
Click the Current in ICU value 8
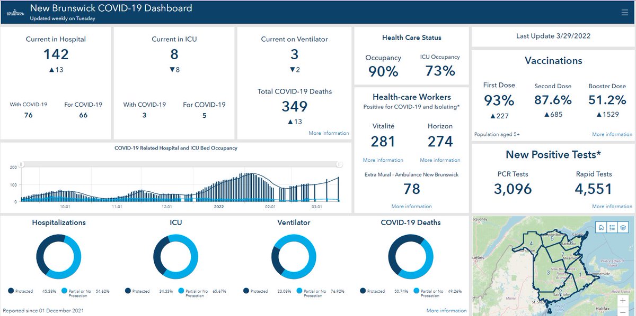tap(174, 54)
